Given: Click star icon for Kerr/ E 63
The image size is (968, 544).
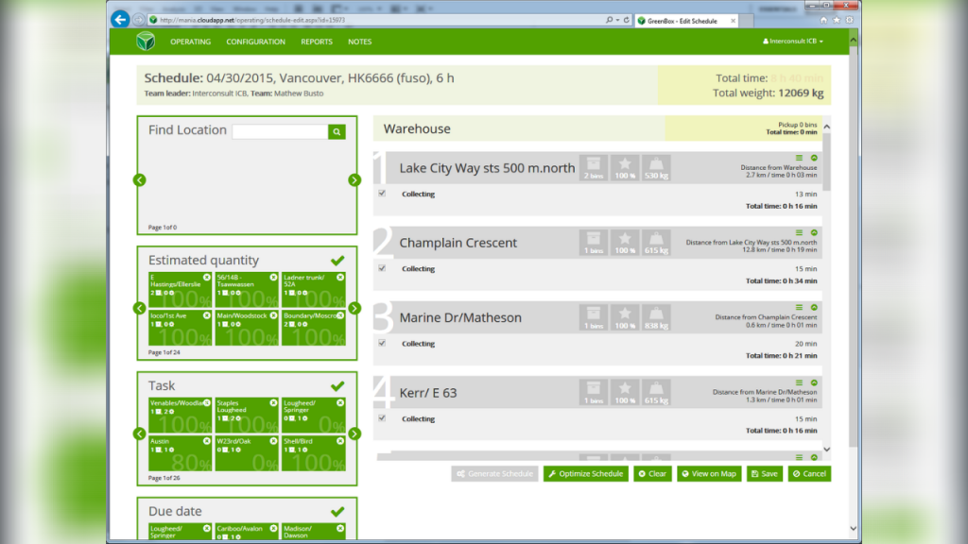Looking at the screenshot, I should (625, 392).
